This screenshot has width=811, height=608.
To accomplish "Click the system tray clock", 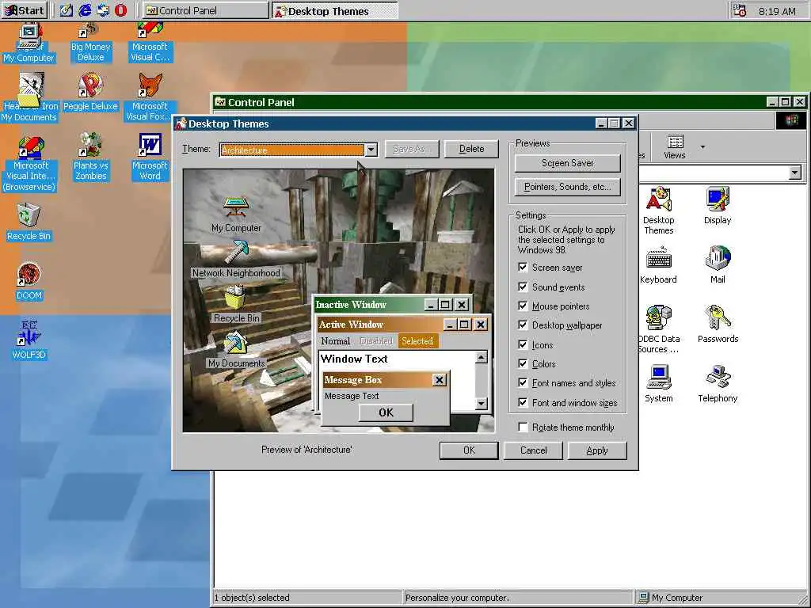I will point(777,11).
